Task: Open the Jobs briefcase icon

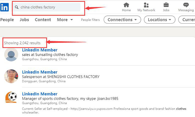Action: tap(166, 5)
